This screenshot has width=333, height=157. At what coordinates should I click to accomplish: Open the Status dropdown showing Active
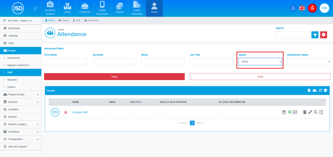[x=260, y=62]
